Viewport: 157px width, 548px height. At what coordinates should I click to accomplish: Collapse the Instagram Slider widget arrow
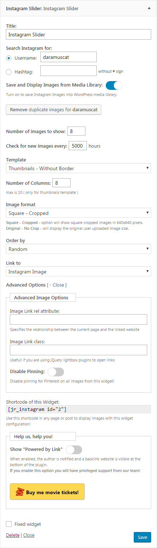tap(149, 8)
